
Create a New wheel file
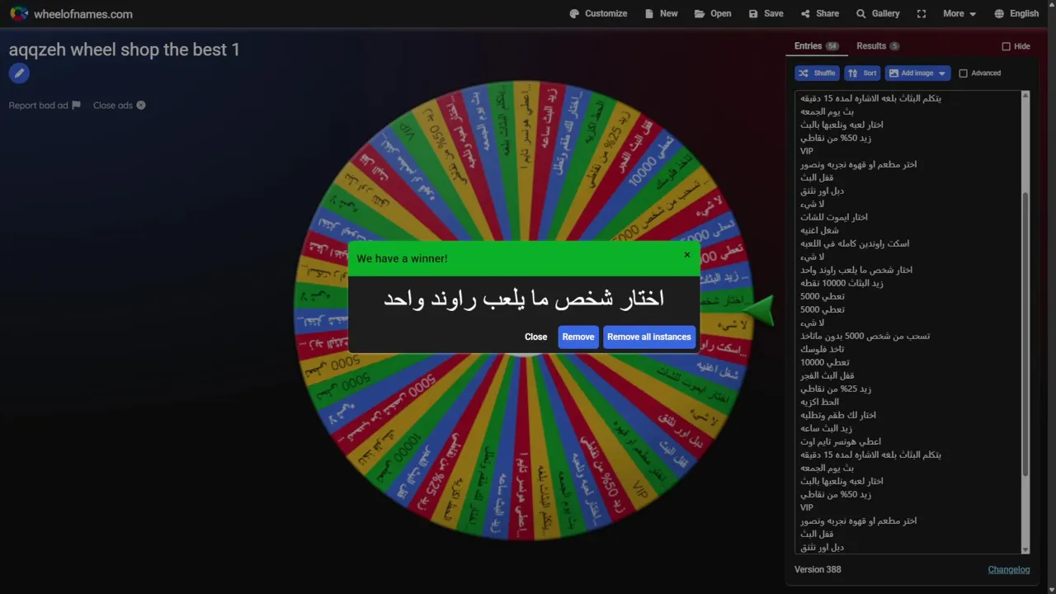(x=661, y=13)
